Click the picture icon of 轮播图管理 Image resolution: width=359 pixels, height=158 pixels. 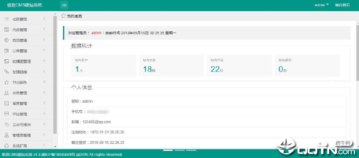tap(7, 61)
